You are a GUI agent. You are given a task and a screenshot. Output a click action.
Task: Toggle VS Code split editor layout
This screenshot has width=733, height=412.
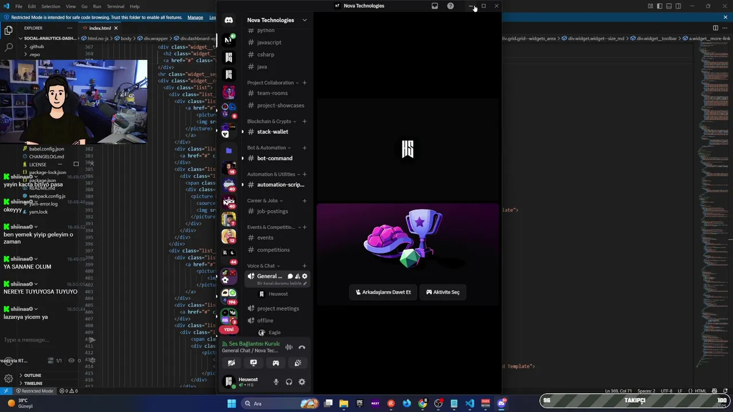(715, 27)
